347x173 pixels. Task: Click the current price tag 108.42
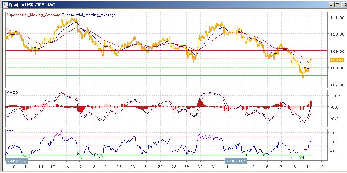(x=338, y=60)
